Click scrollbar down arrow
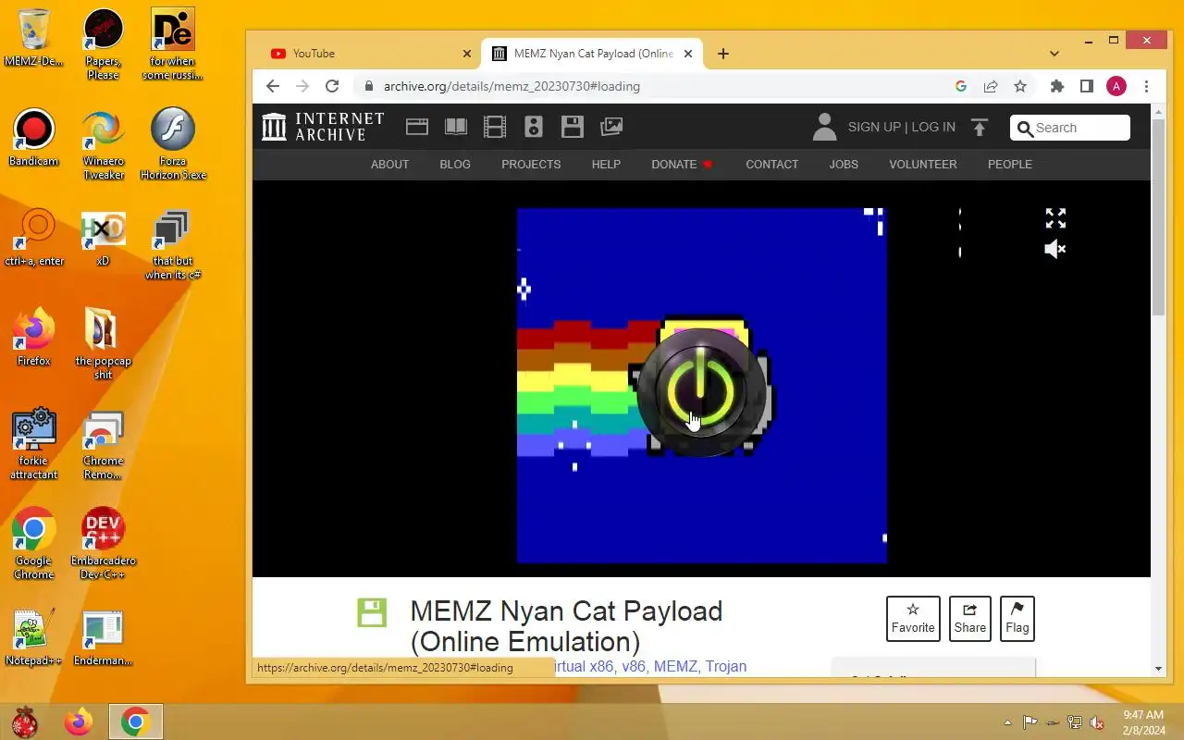 point(1158,669)
